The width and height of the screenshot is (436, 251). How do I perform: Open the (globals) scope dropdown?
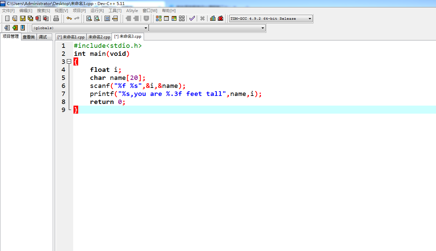point(90,28)
